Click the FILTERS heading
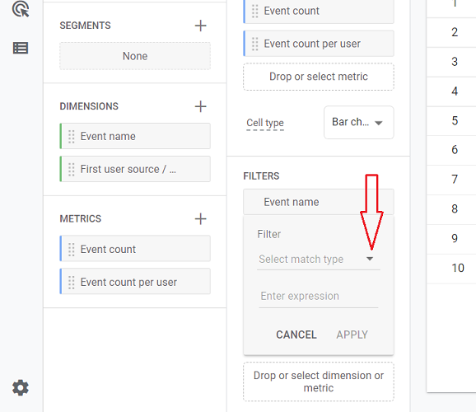476x412 pixels. 261,176
